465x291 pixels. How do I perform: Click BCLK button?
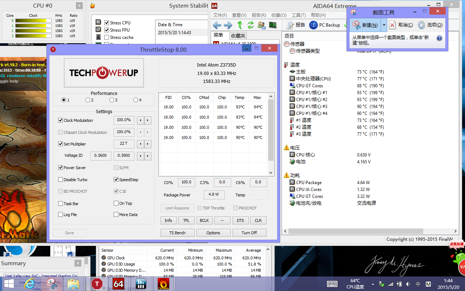point(205,220)
